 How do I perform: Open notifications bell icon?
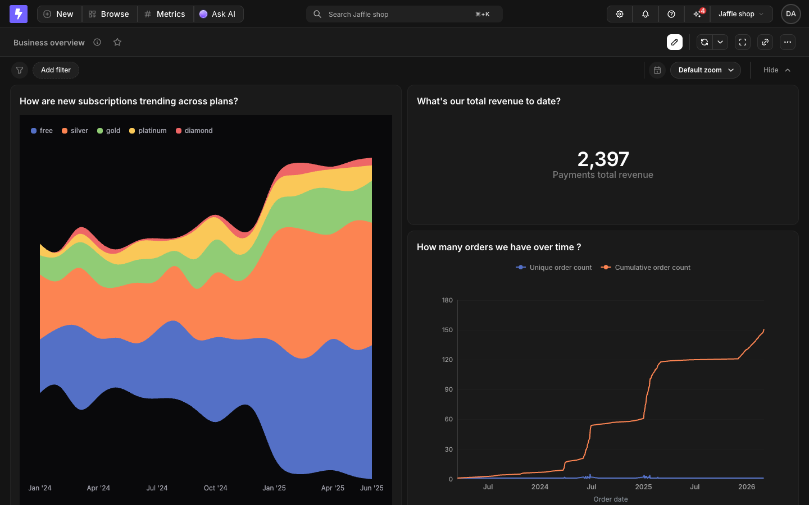646,14
